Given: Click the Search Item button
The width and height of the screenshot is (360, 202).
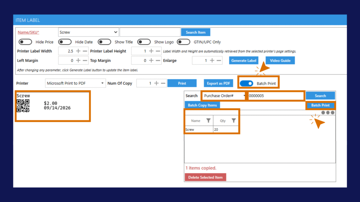Looking at the screenshot, I should click(x=195, y=32).
